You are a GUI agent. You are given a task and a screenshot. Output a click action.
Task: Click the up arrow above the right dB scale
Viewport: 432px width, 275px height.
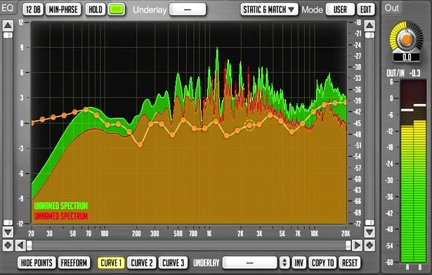click(369, 25)
